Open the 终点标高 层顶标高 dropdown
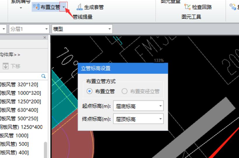This screenshot has height=158, width=239. click(x=138, y=119)
